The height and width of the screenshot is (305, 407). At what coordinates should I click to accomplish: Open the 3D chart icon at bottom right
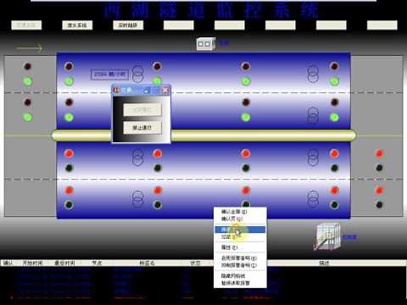(x=327, y=236)
